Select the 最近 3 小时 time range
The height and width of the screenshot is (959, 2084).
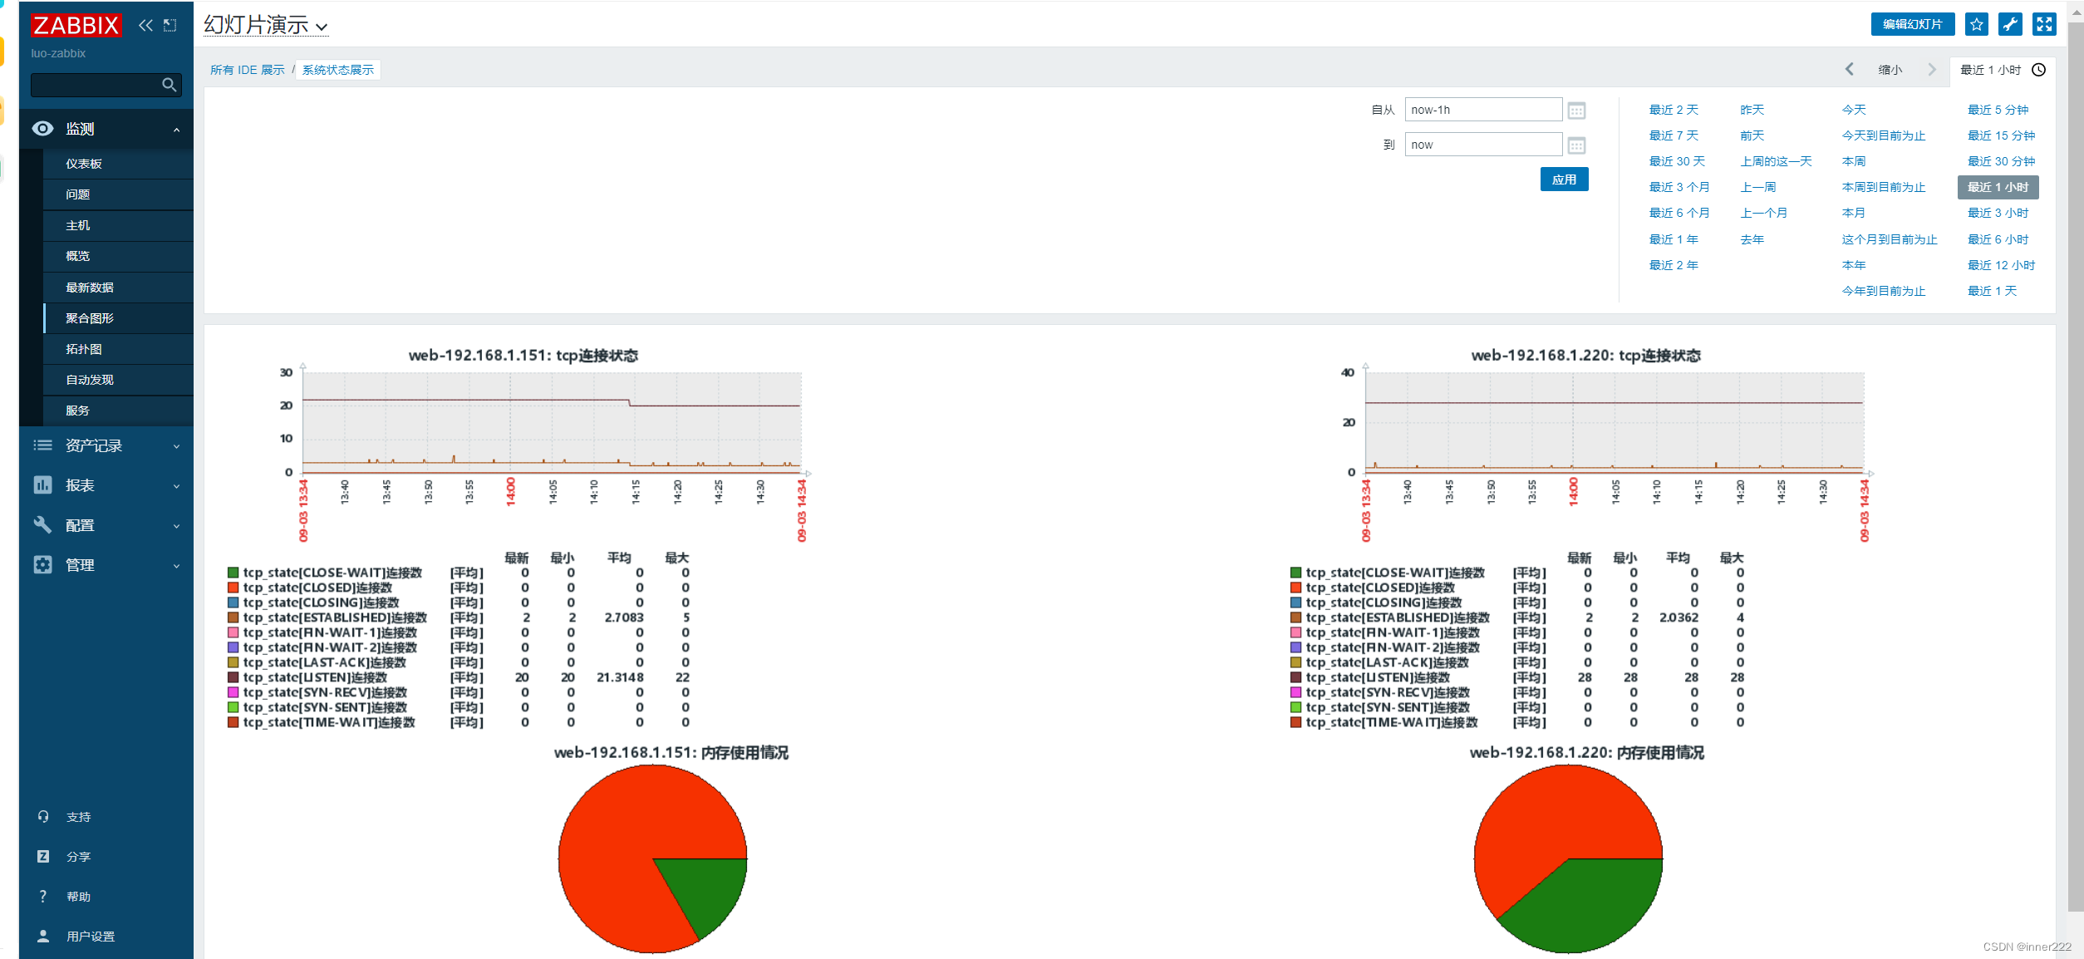tap(1998, 213)
